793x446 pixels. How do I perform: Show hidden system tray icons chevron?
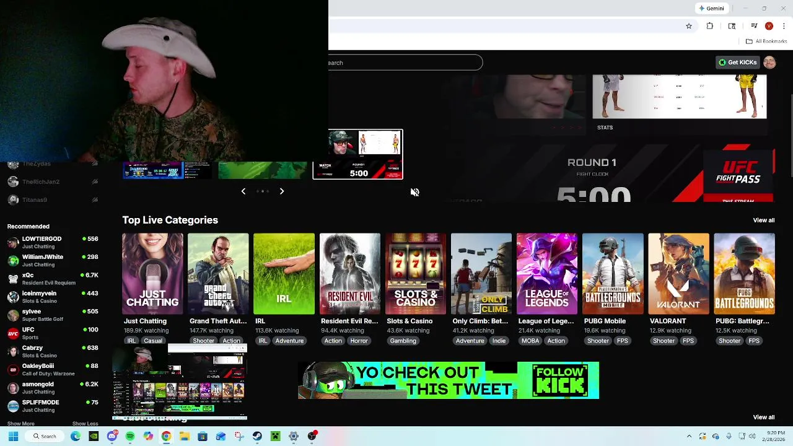[x=689, y=437]
